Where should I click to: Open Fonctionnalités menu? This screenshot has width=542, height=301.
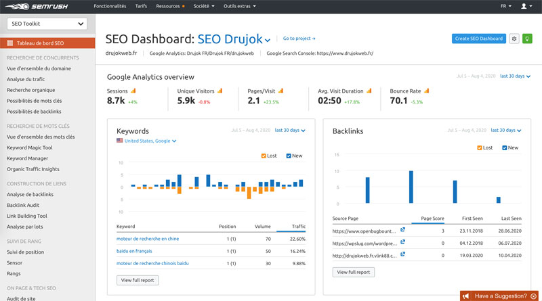tap(110, 6)
